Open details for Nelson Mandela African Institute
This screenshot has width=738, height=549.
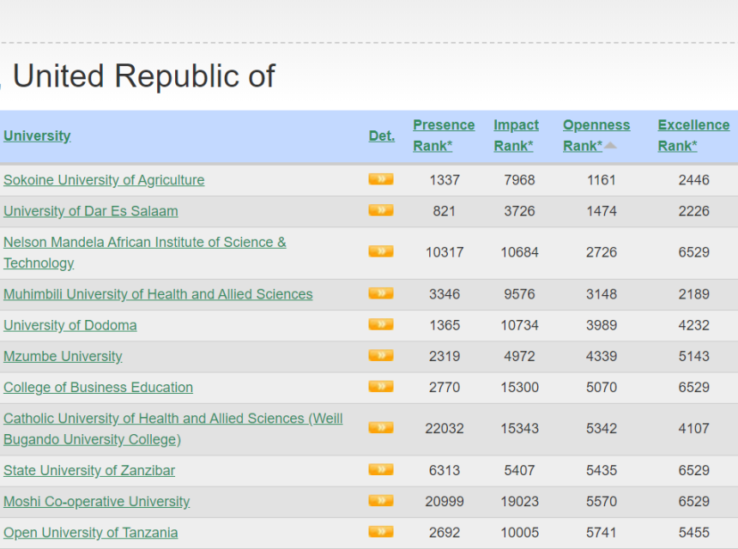tap(380, 251)
